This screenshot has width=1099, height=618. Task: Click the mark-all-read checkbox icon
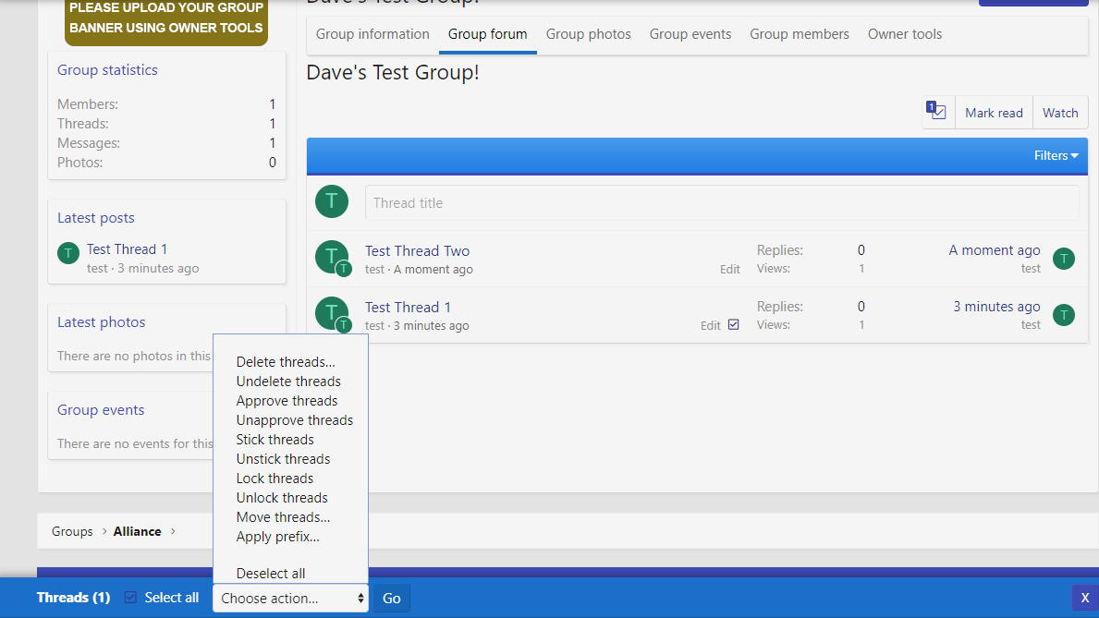tap(938, 112)
